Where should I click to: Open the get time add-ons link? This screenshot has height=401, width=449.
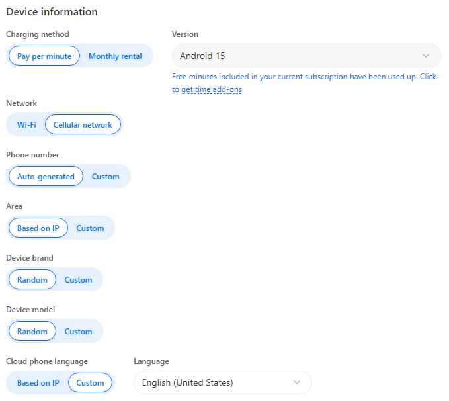click(x=212, y=89)
